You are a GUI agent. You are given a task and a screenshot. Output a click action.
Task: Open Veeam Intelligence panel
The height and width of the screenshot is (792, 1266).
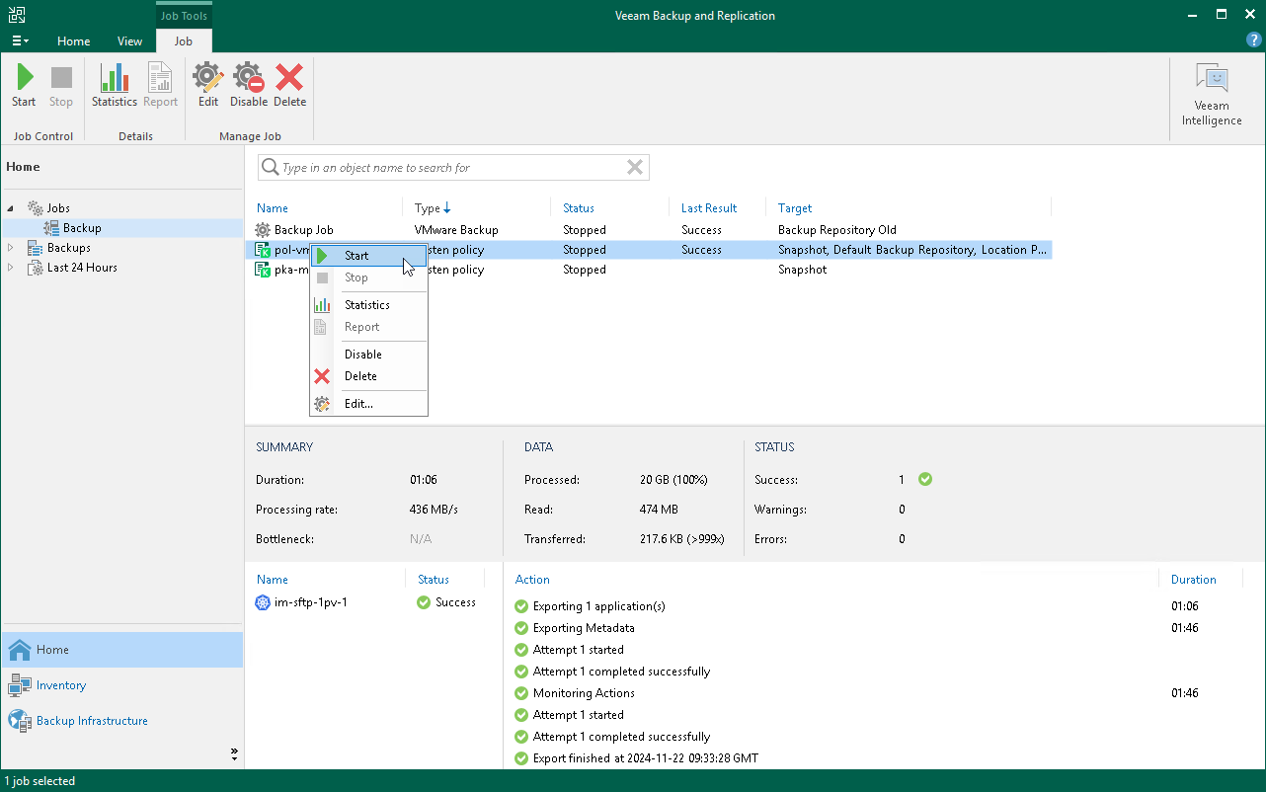click(x=1212, y=95)
